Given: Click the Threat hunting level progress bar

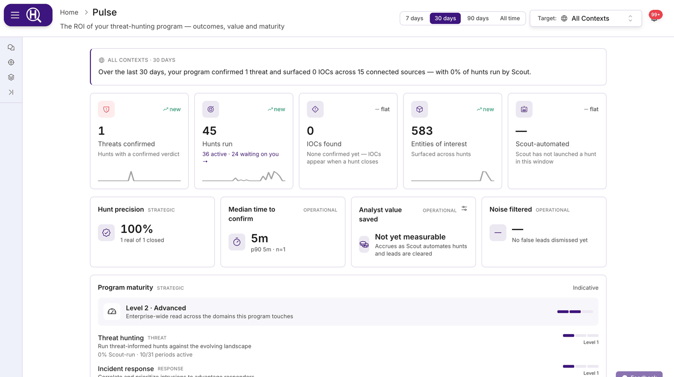Looking at the screenshot, I should point(581,335).
